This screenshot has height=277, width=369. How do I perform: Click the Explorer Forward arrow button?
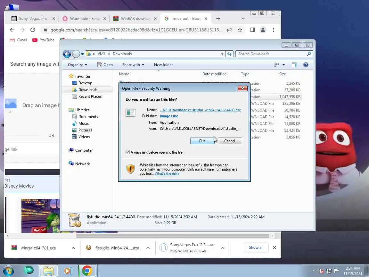[x=76, y=54]
